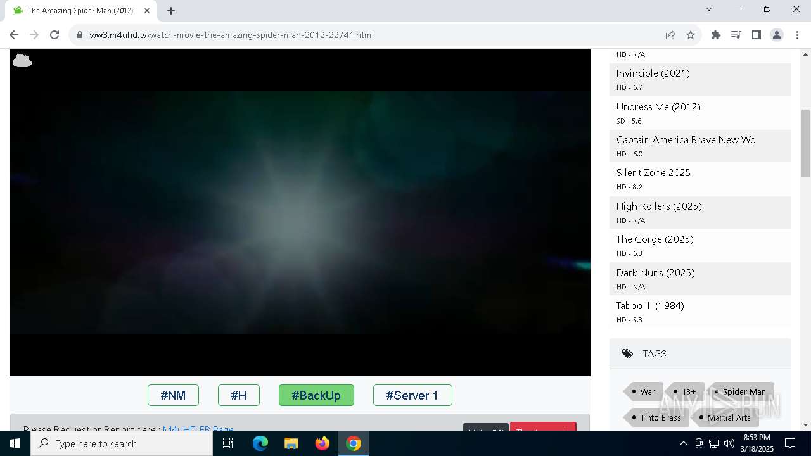811x456 pixels.
Task: Click the 18+ tag
Action: 685,391
